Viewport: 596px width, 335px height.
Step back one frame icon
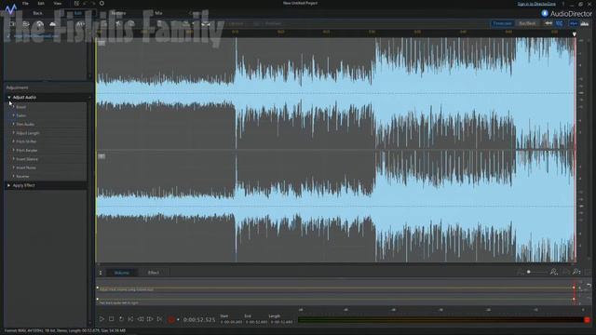tap(141, 319)
